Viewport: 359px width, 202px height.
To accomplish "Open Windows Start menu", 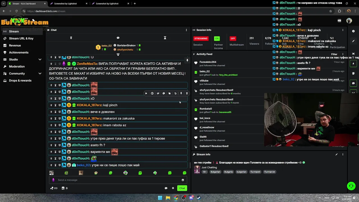I will [160, 198].
